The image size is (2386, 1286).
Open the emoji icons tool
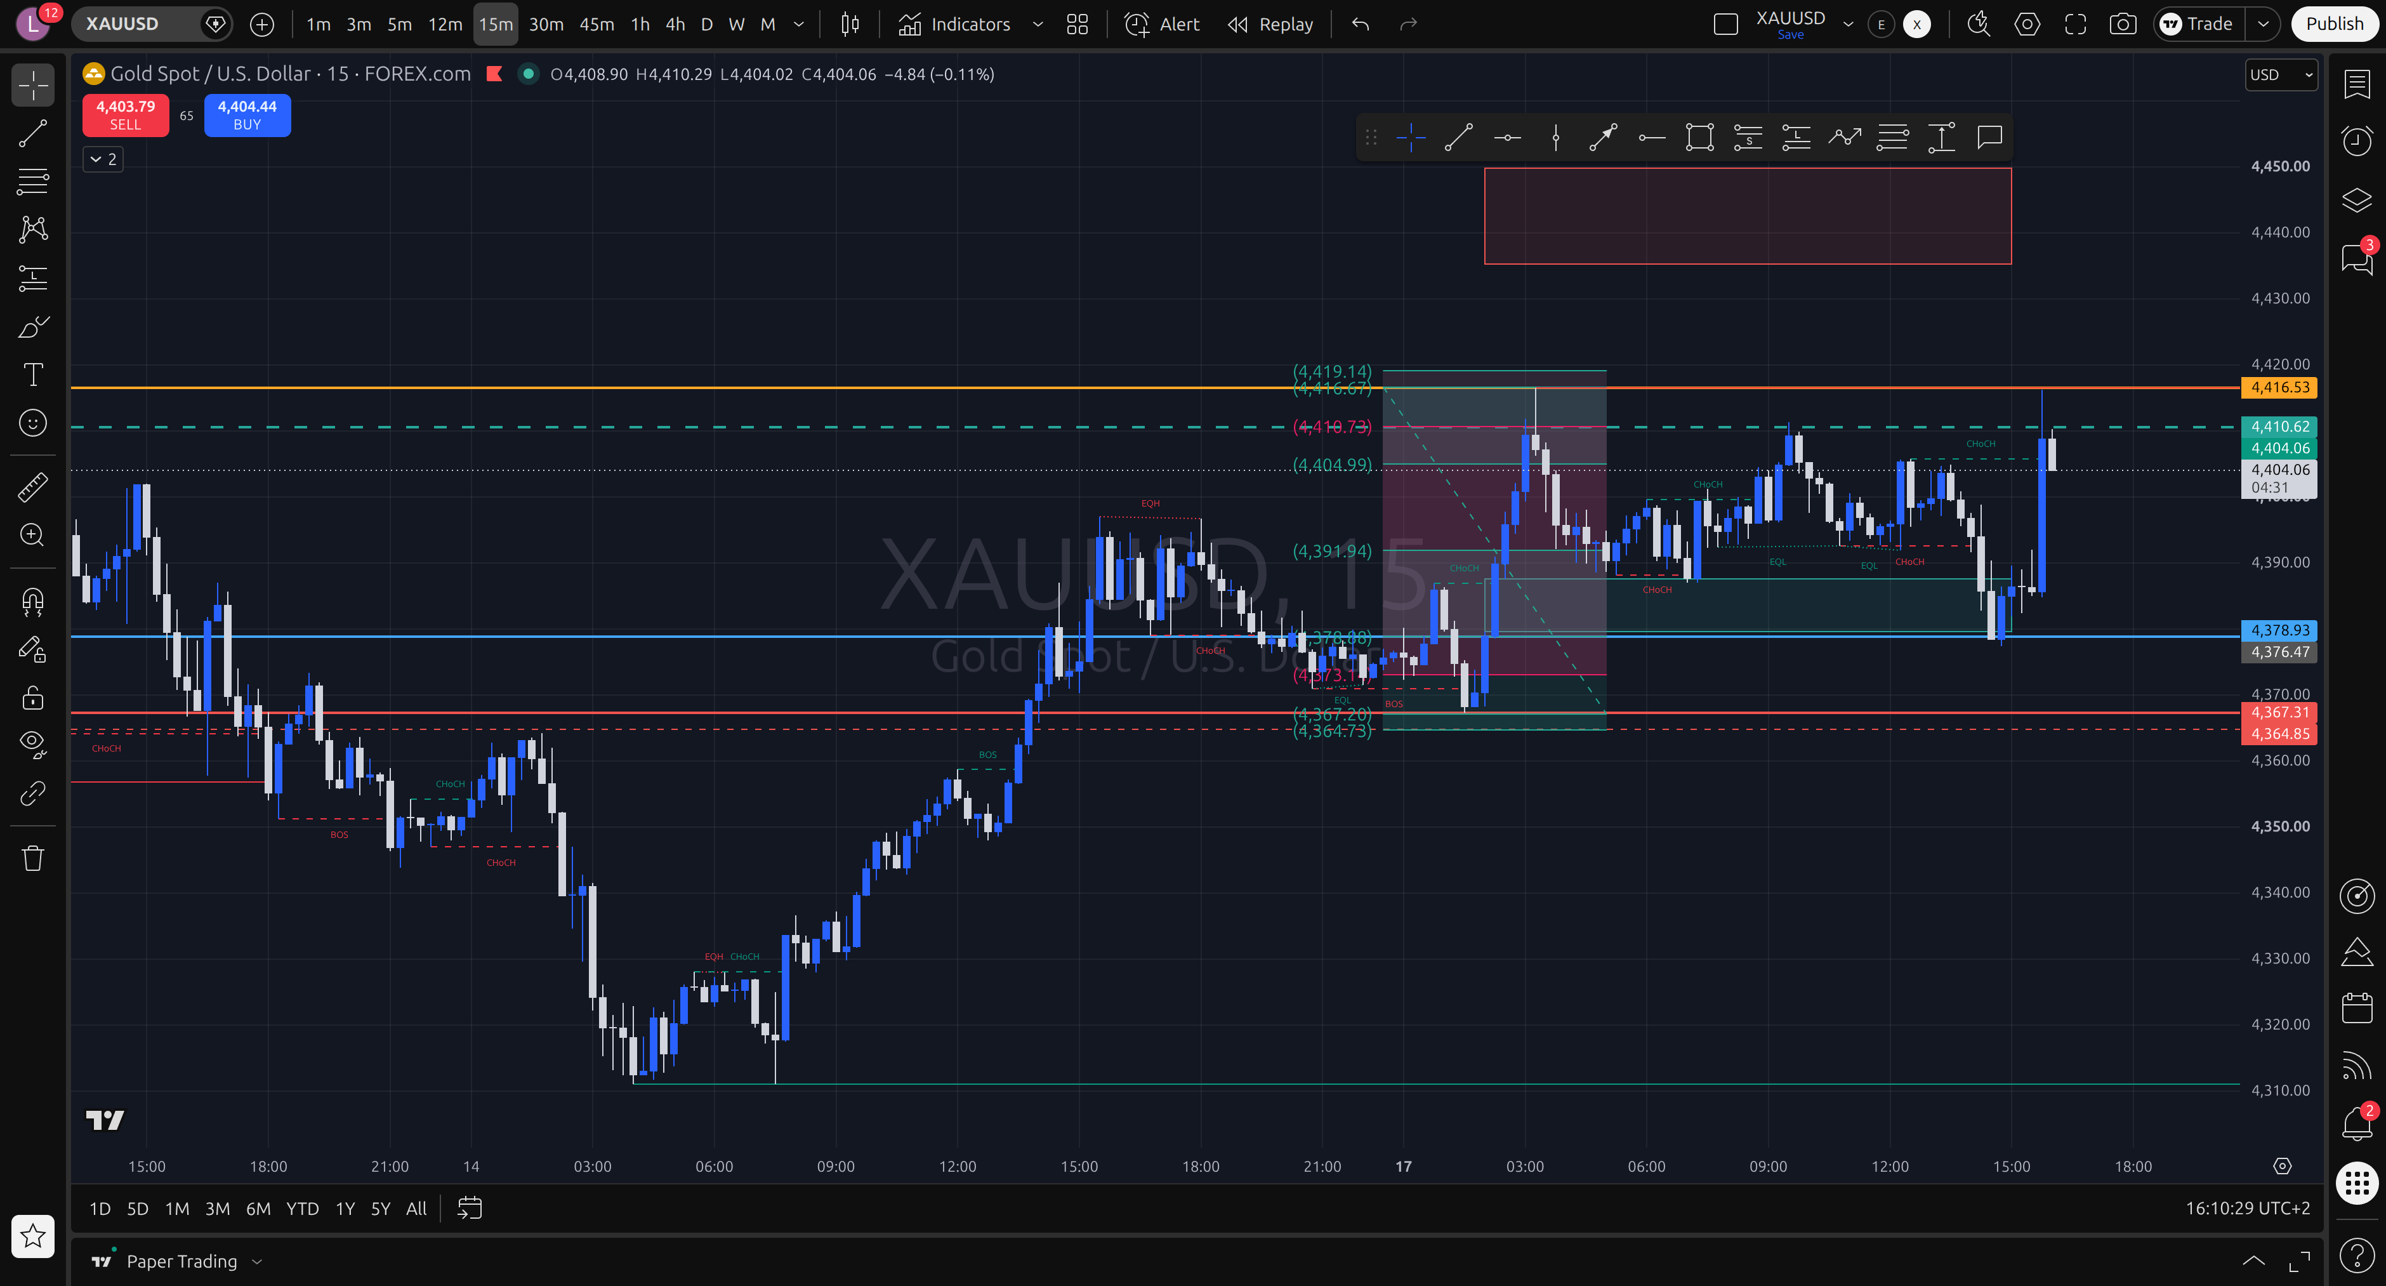tap(34, 423)
